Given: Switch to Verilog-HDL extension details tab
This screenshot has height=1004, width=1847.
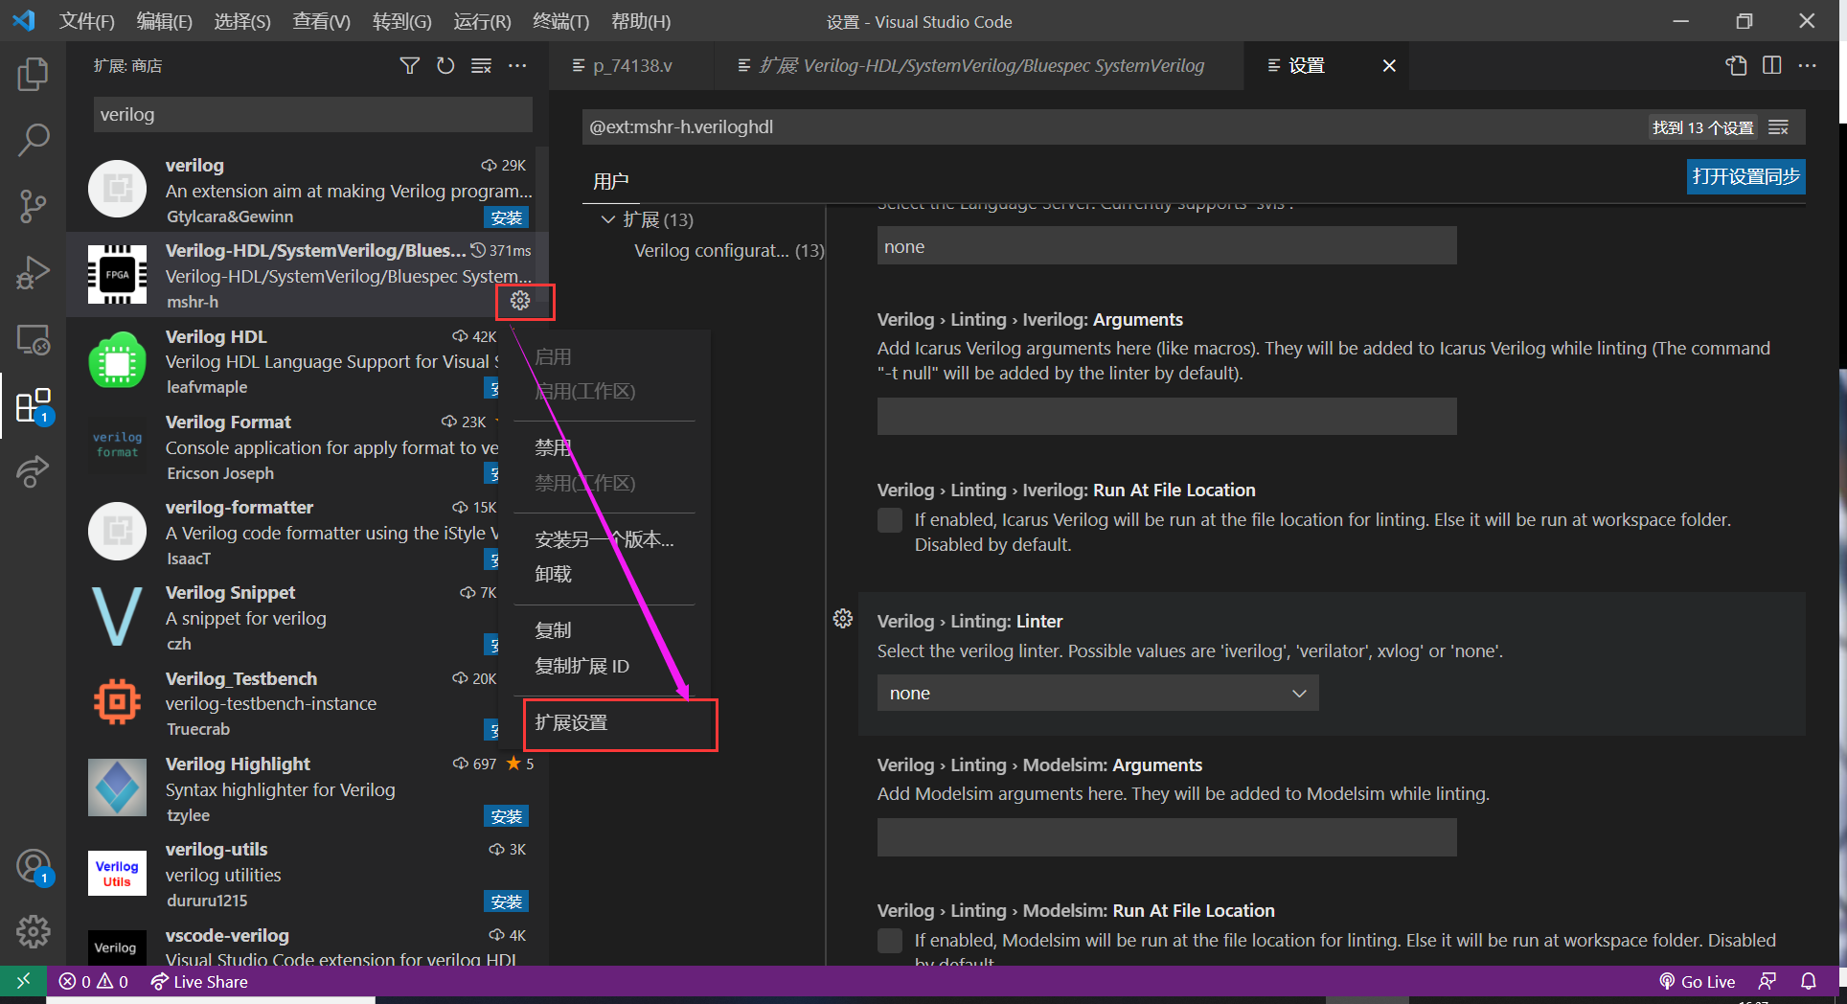Looking at the screenshot, I should coord(979,65).
